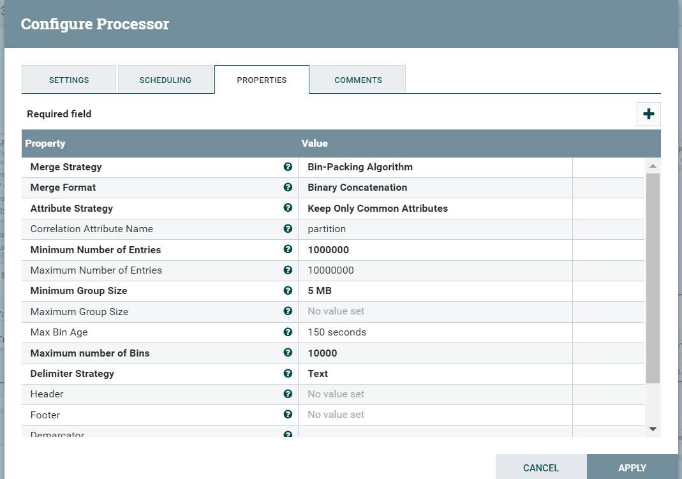Click the help icon next to Max Bin Age
Screen dimensions: 682x479
pos(288,332)
